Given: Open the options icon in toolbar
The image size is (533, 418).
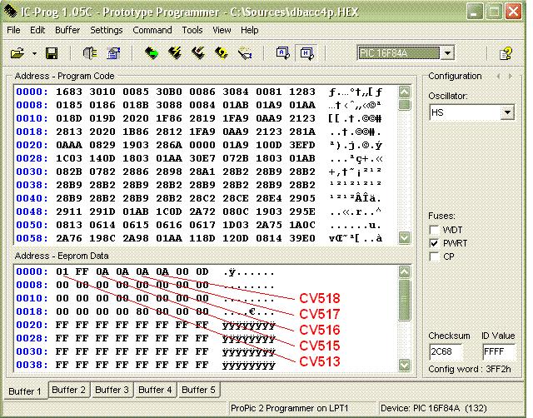Looking at the screenshot, I should (x=113, y=53).
